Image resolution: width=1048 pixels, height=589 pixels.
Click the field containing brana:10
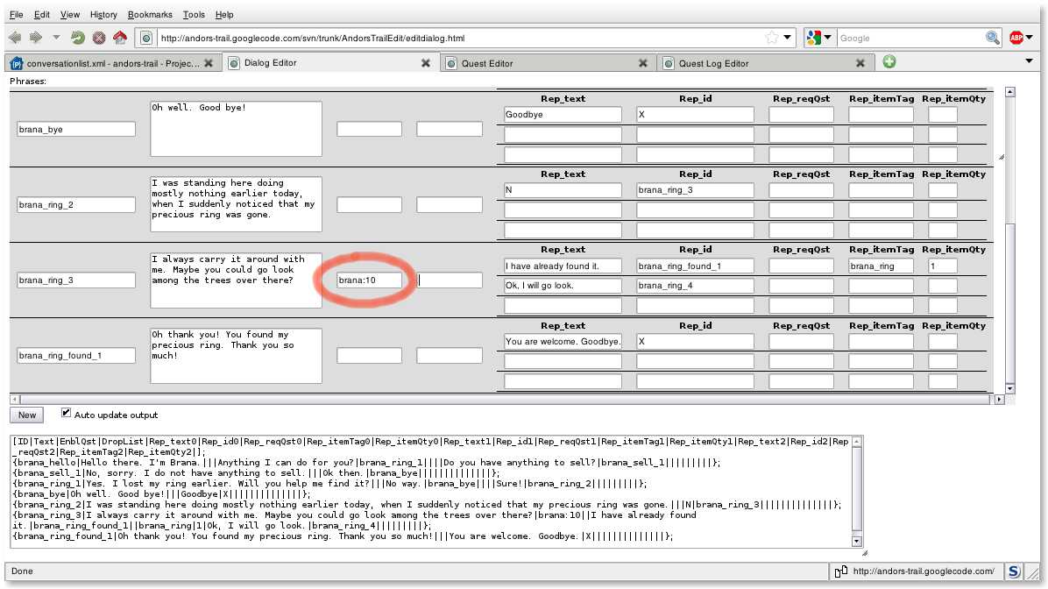click(x=369, y=280)
